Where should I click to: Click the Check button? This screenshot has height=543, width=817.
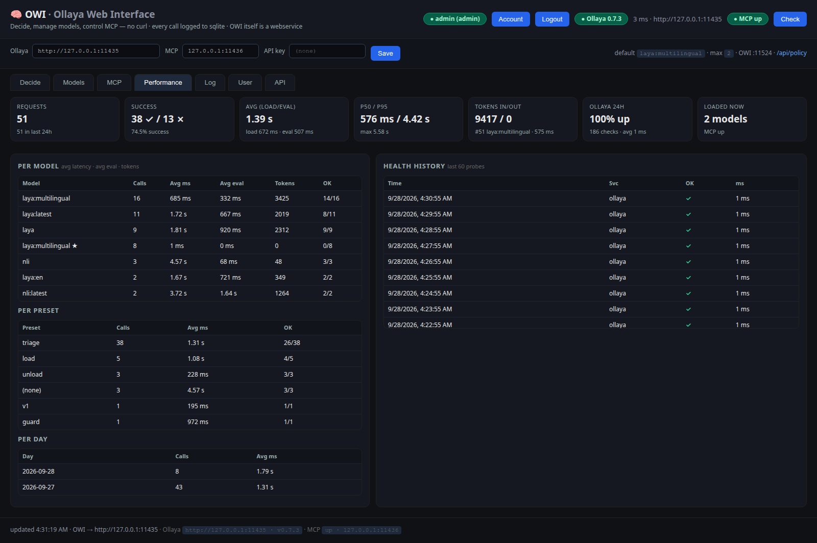(790, 19)
